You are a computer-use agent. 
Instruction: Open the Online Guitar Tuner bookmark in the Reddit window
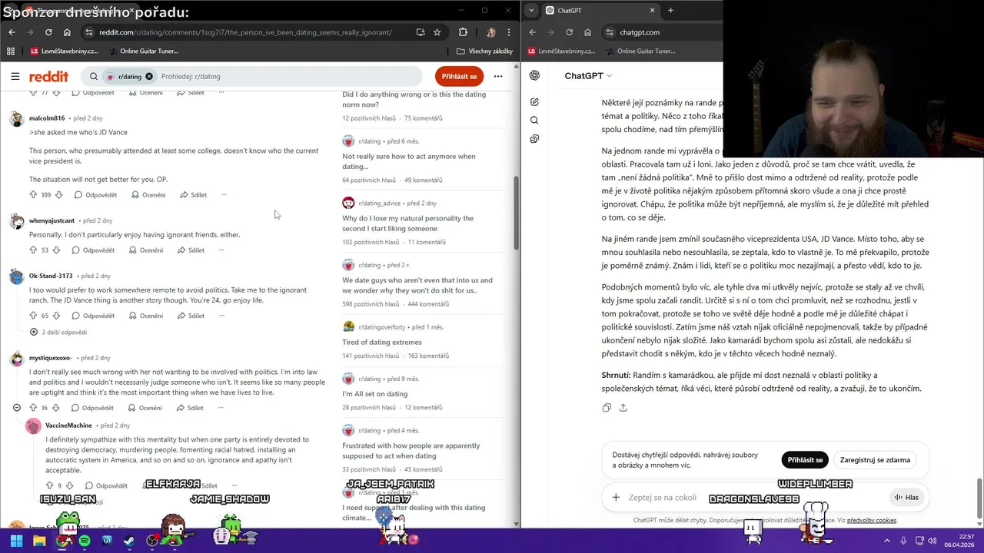144,51
